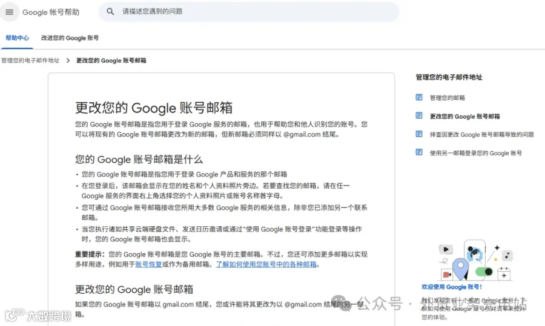
Task: Go to breadcrumb 管理您的电子邮件地址
Action: point(31,60)
